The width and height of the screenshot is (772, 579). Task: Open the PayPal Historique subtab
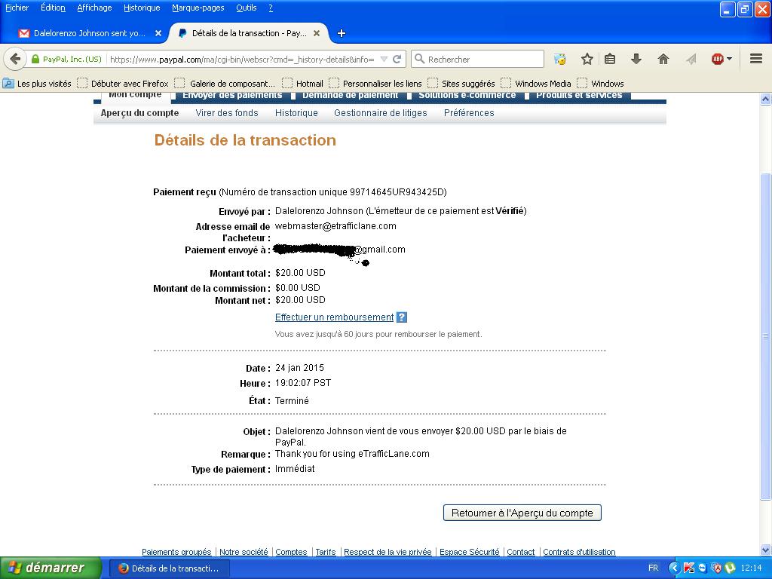[x=296, y=113]
